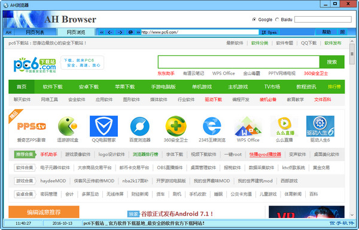The height and width of the screenshot is (230, 359).
Task: Click the top-right search input box
Action: point(323,20)
